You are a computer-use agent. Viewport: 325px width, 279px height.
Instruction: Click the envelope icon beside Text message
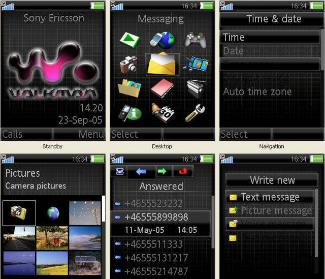[233, 197]
